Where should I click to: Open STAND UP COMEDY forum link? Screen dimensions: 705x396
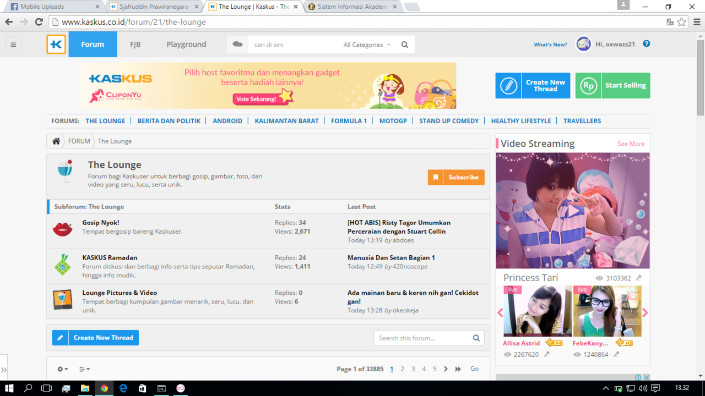(449, 121)
